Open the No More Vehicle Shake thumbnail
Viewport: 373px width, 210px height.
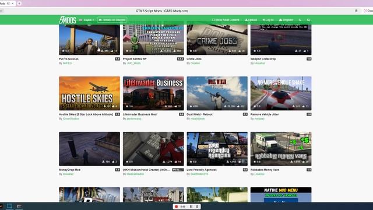point(281,93)
